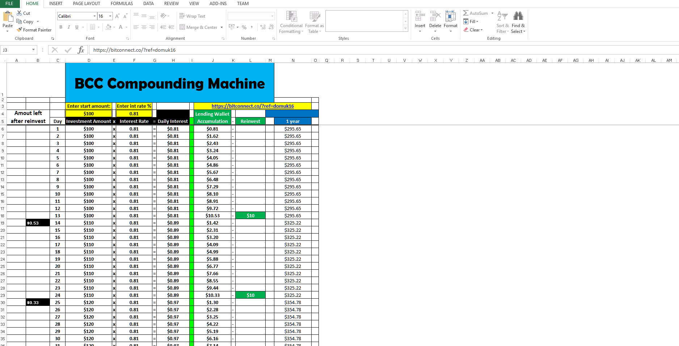Select the yellow 0.81 interest rate cell
This screenshot has height=346, width=679.
pyautogui.click(x=134, y=114)
